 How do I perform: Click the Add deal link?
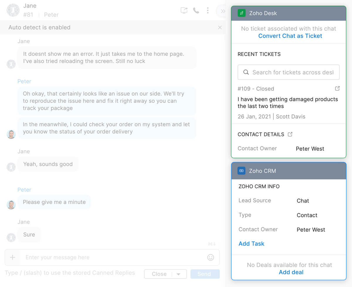pos(291,272)
